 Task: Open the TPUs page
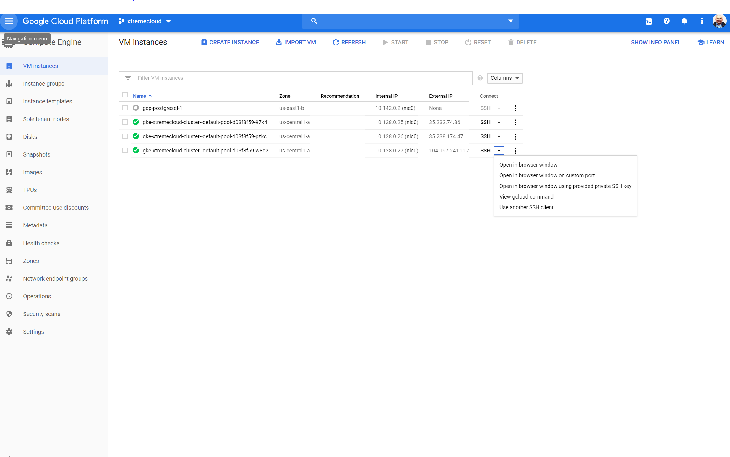pos(54,190)
